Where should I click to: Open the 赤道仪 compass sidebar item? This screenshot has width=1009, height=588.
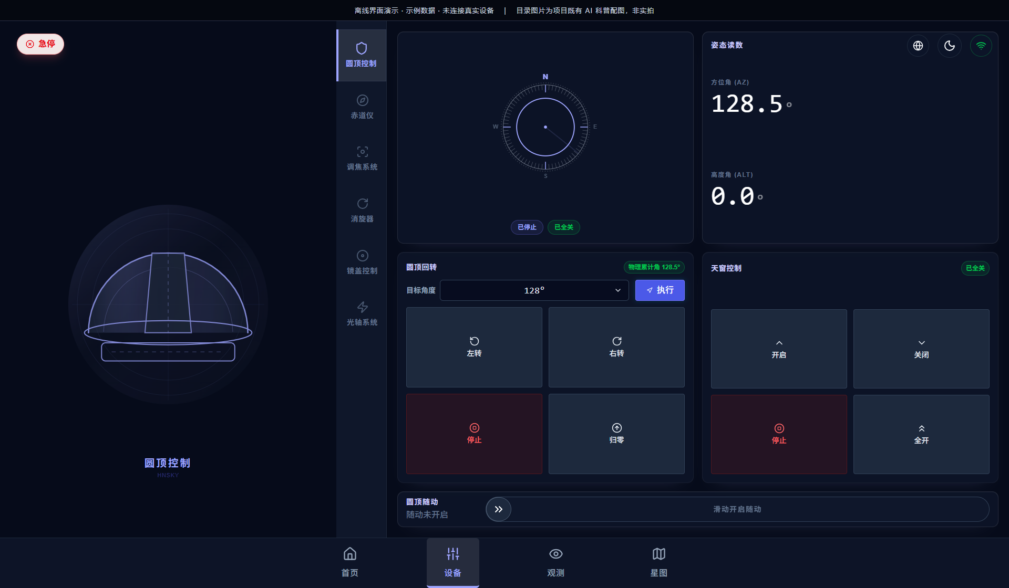(x=362, y=107)
